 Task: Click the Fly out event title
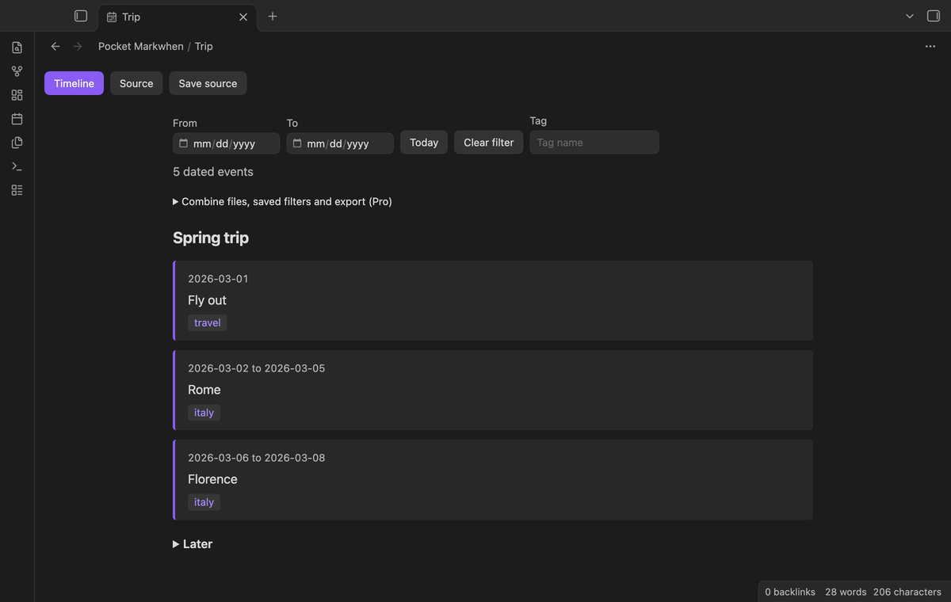pyautogui.click(x=207, y=300)
